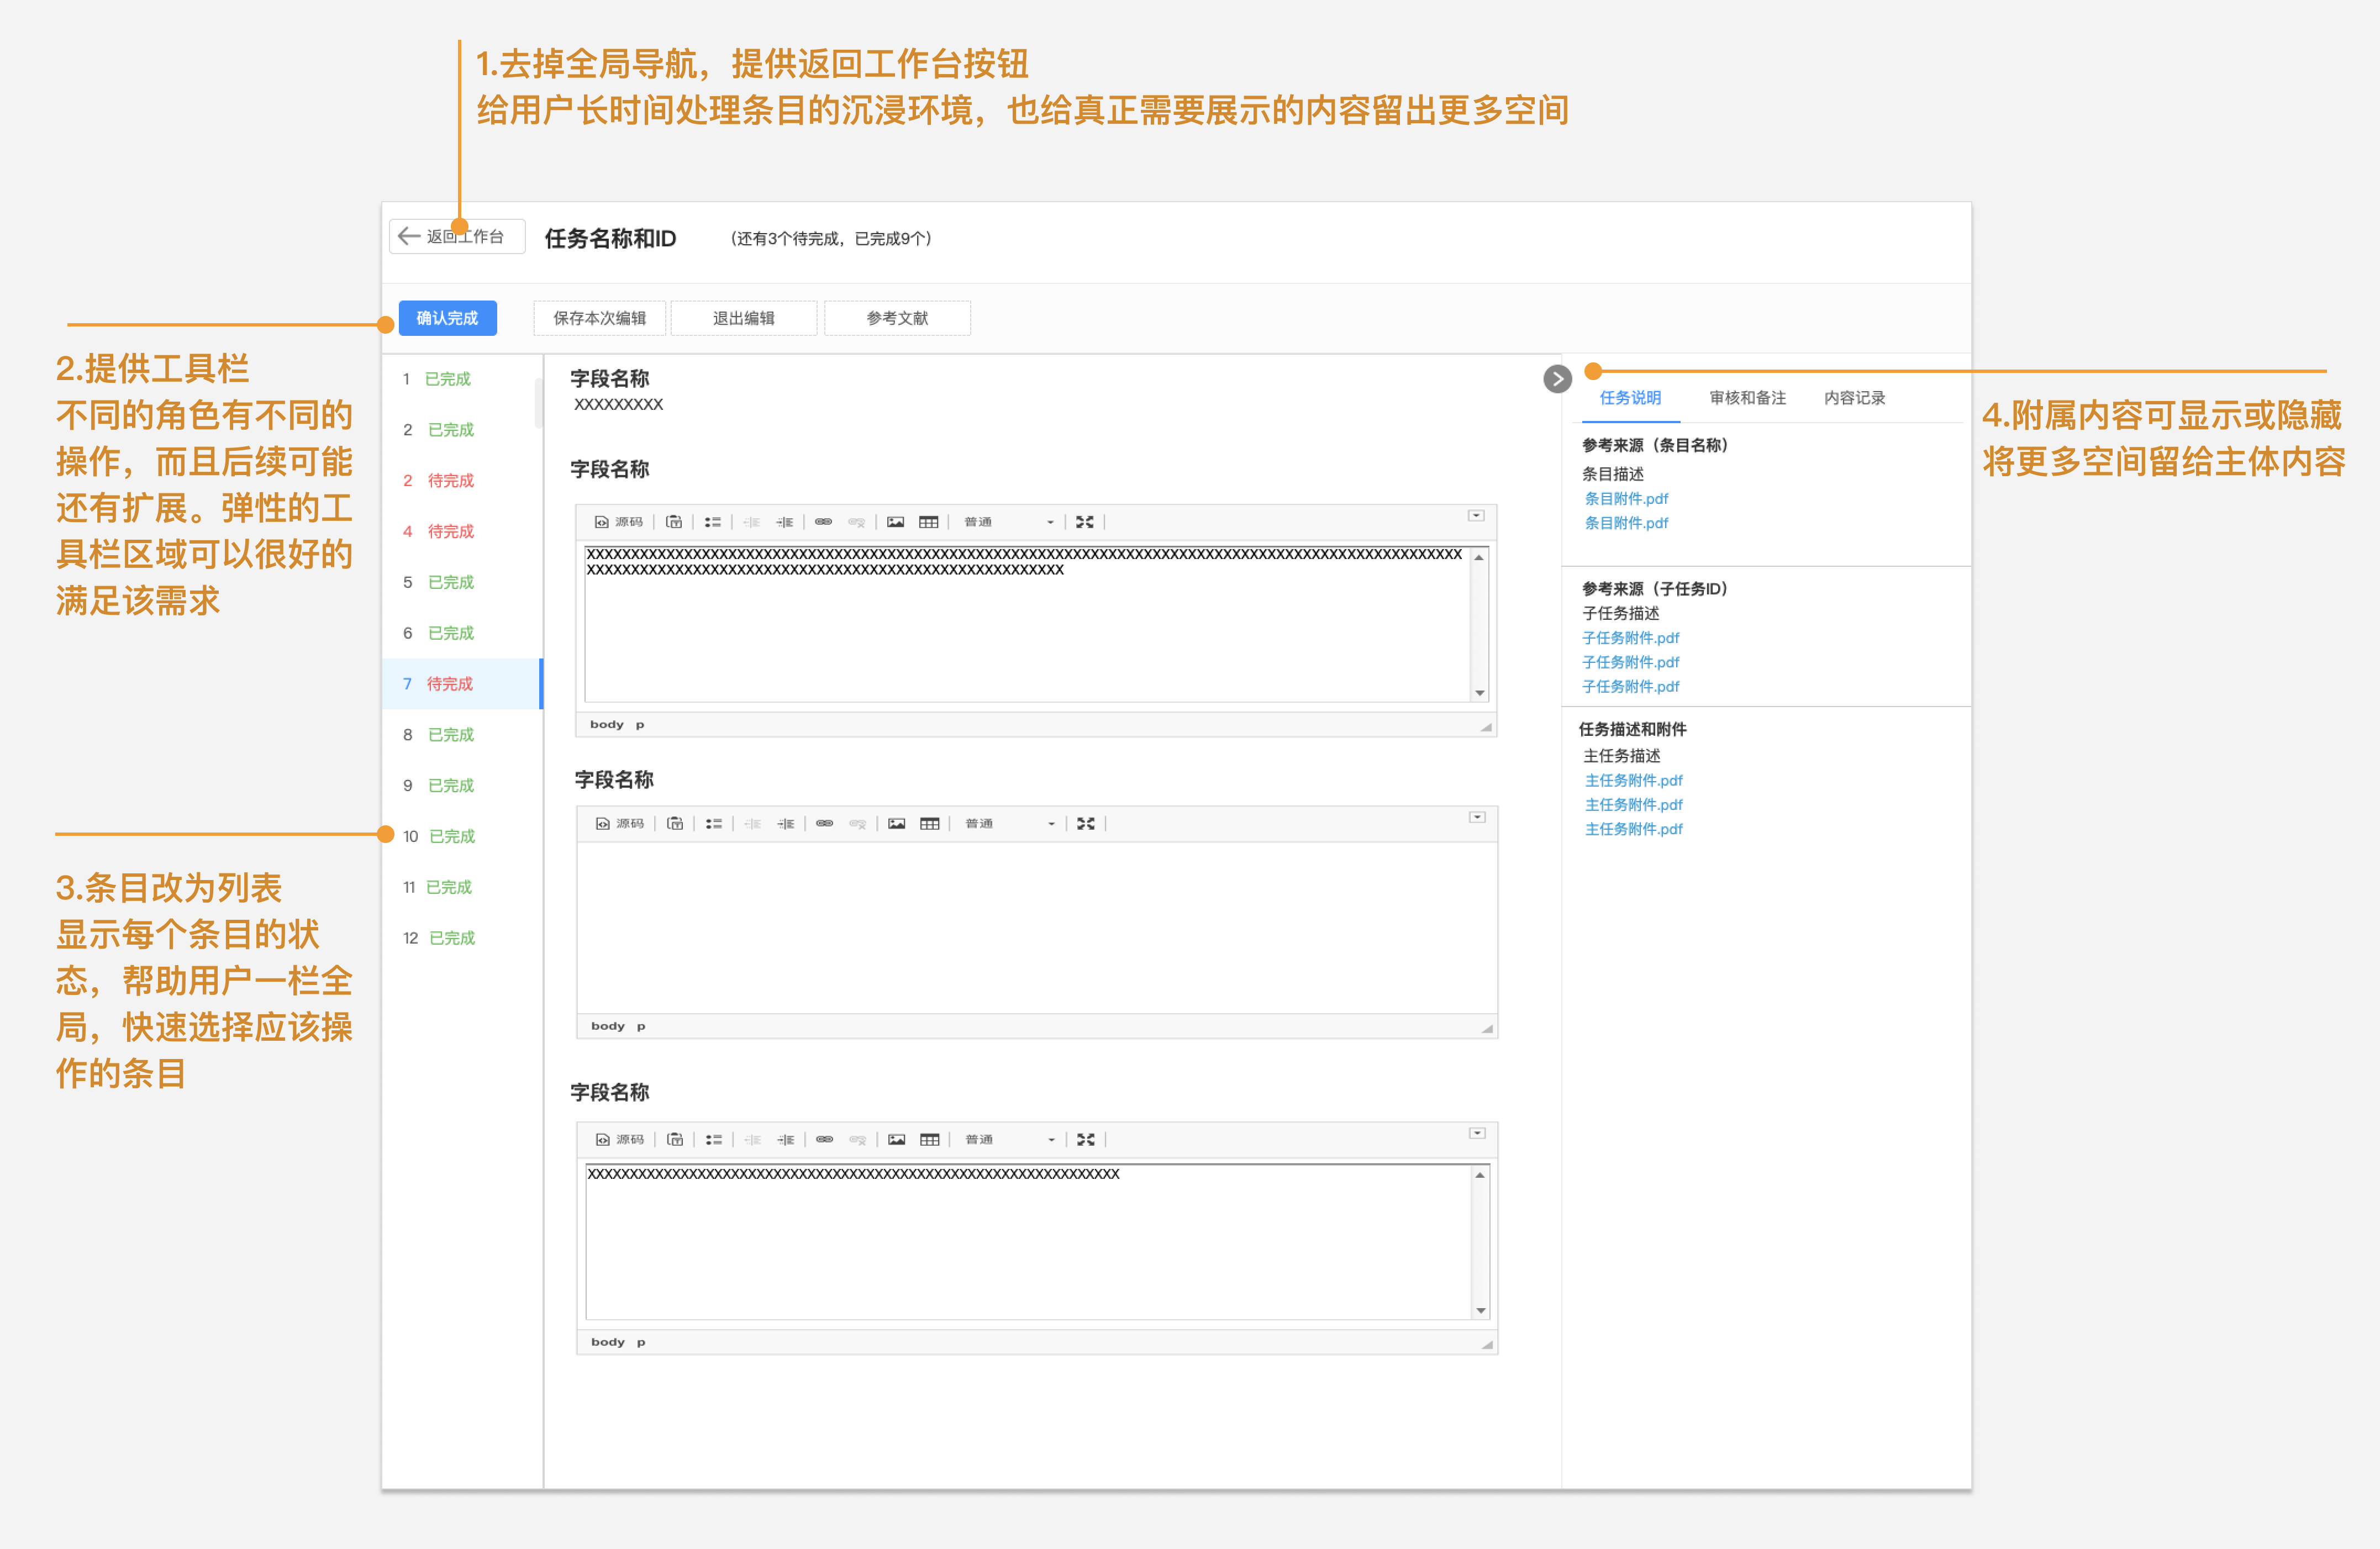Collapse first editor toolbar with corner toggle
Screen dimensions: 2380x1549
point(1475,516)
